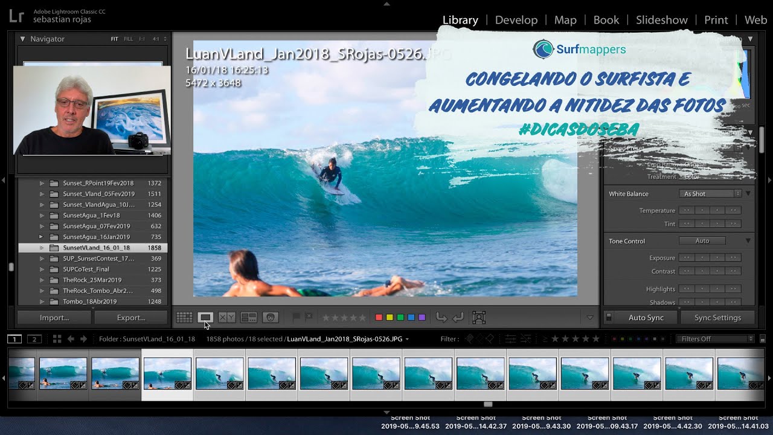Click the small grid icon above the filmstrip
This screenshot has width=773, height=435.
click(x=57, y=339)
